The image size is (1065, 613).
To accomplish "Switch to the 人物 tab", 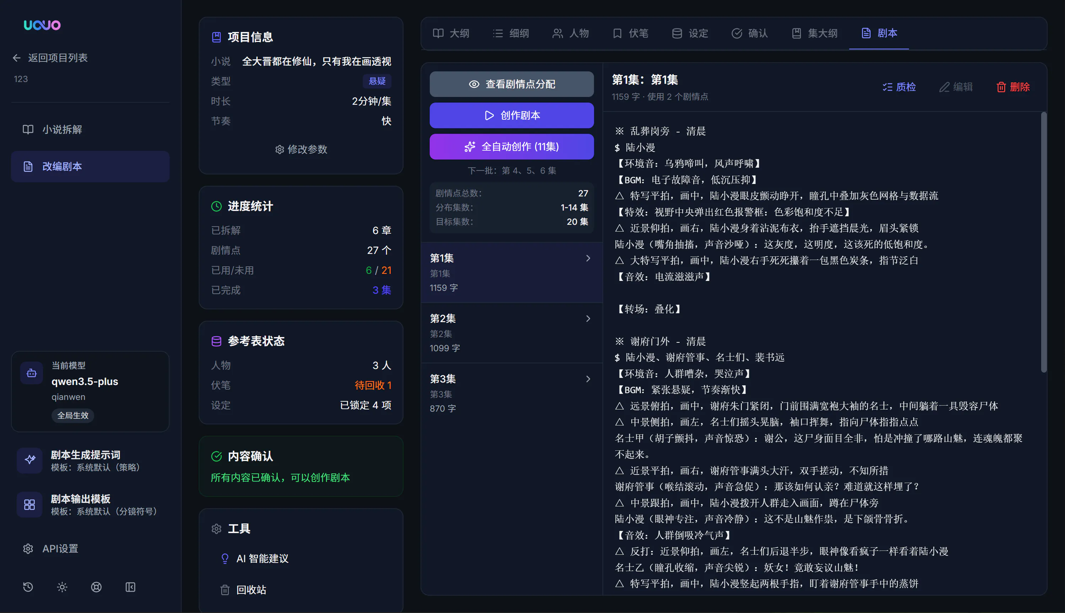I will coord(571,33).
